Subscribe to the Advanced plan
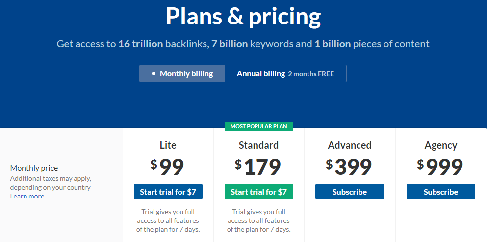 point(349,192)
